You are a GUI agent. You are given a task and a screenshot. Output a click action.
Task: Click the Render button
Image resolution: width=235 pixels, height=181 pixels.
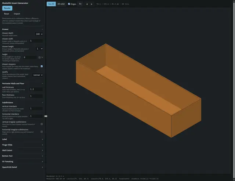coord(7,8)
